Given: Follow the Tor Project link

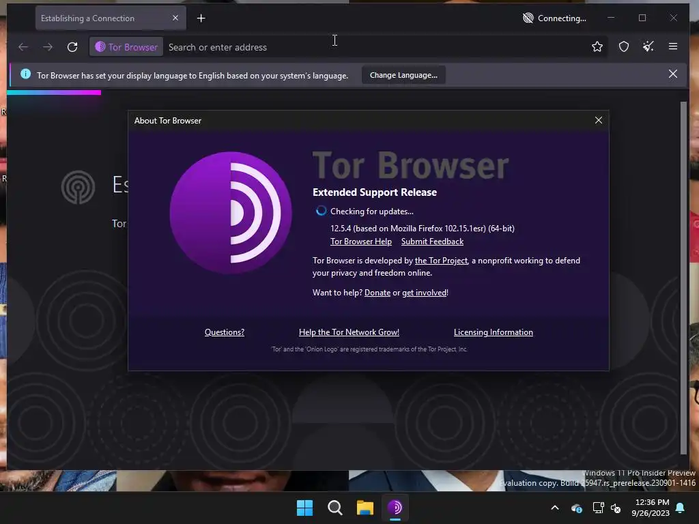Looking at the screenshot, I should click(x=441, y=261).
